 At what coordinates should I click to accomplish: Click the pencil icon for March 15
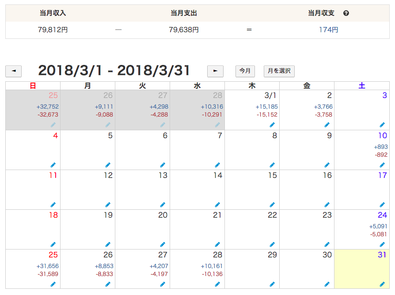(x=272, y=204)
